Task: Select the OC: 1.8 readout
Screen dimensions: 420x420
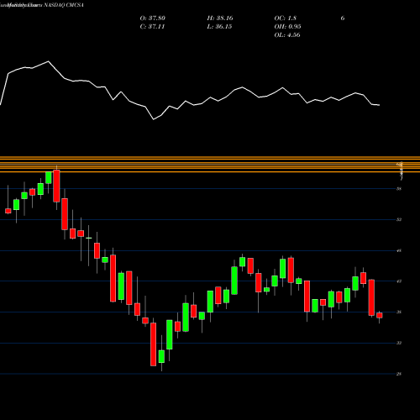Action: tap(286, 18)
